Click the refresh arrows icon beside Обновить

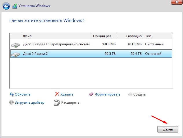coord(12,94)
